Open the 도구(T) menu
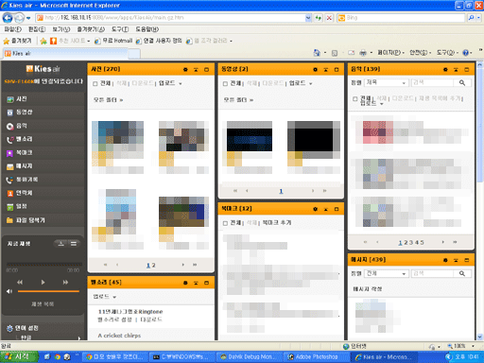The height and width of the screenshot is (363, 484). tap(120, 29)
